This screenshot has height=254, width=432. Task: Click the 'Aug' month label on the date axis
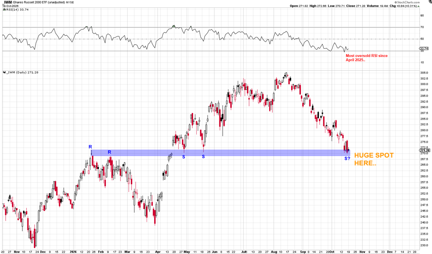(x=274, y=252)
